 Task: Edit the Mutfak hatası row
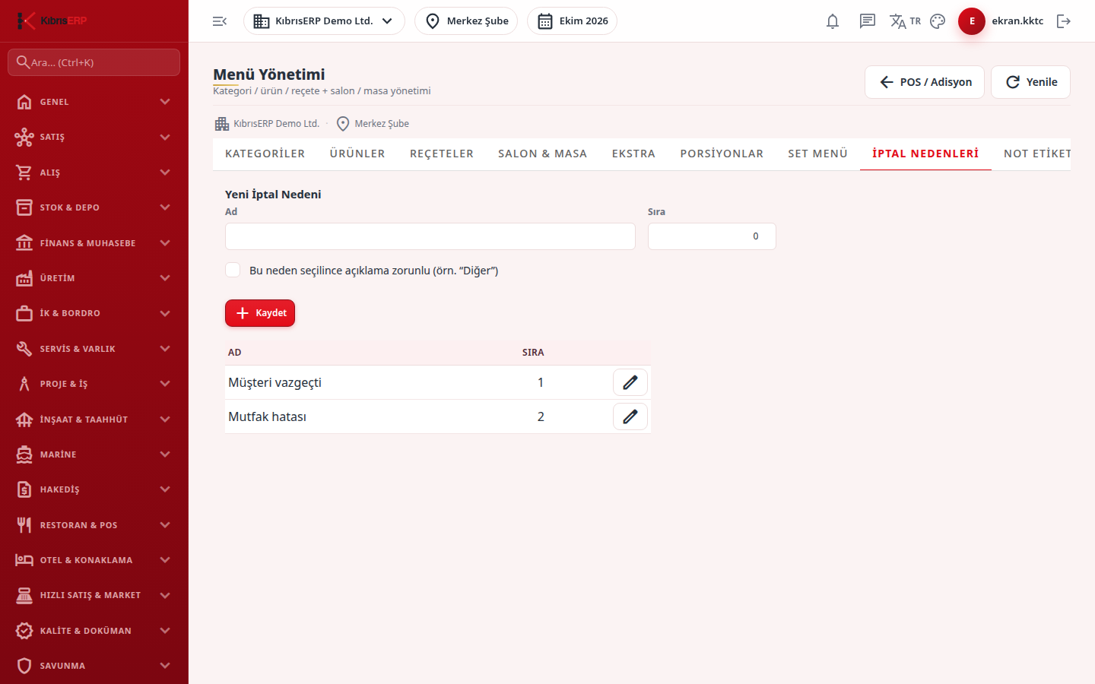coord(630,416)
